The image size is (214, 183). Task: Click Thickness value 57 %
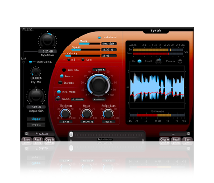pyautogui.click(x=66, y=122)
